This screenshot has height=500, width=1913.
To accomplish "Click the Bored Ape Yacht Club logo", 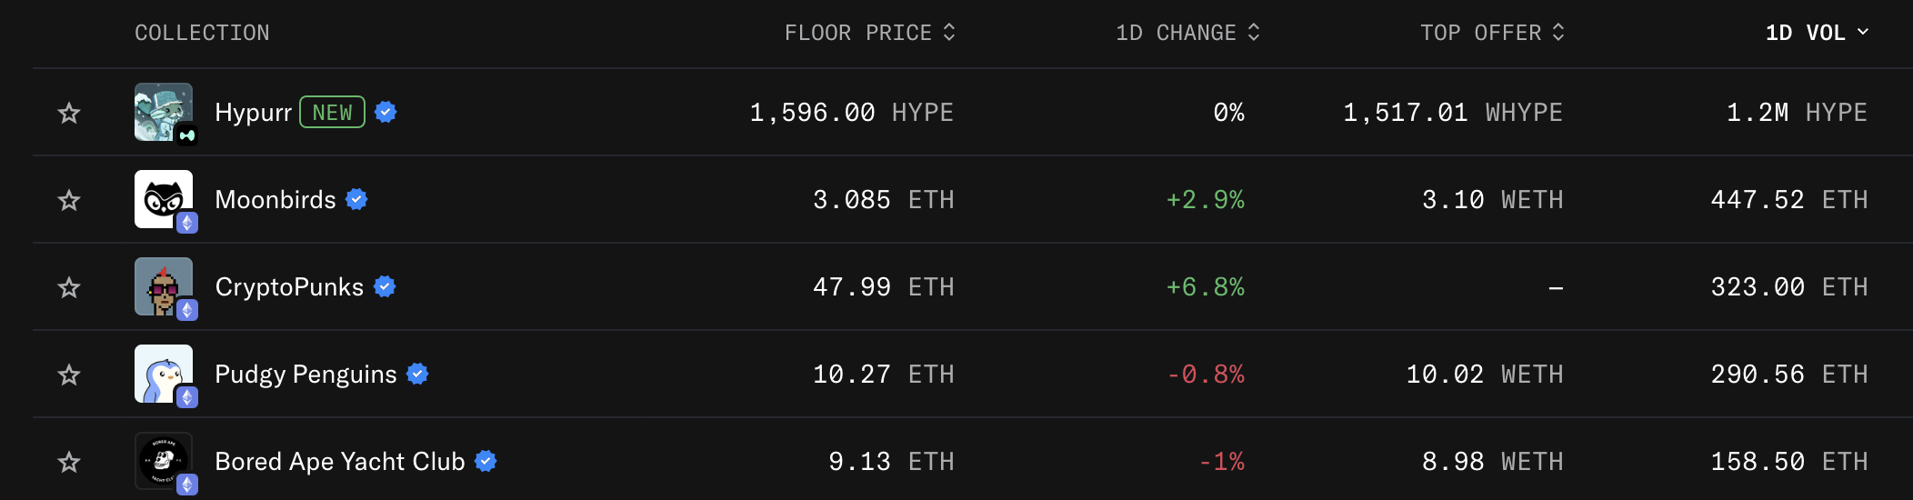I will click(164, 461).
